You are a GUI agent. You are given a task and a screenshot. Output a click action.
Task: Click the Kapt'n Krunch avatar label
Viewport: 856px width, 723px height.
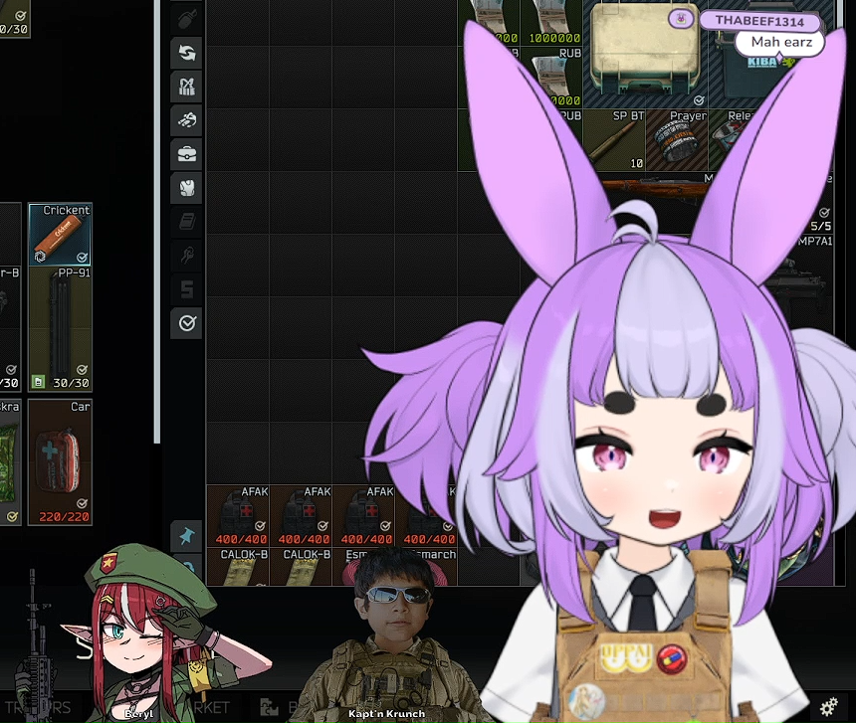coord(386,714)
